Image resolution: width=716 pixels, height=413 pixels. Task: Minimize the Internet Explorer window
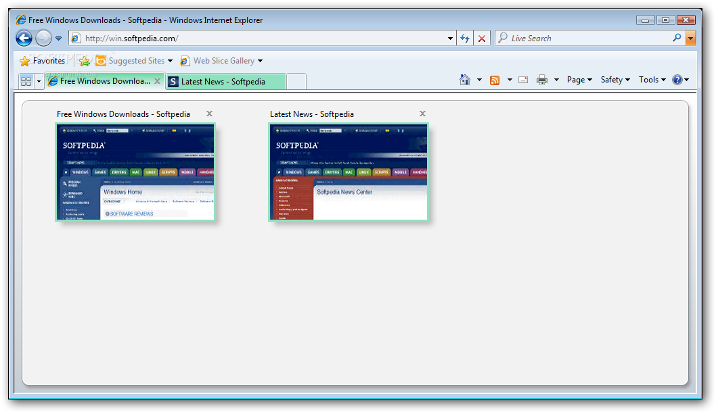pyautogui.click(x=645, y=20)
